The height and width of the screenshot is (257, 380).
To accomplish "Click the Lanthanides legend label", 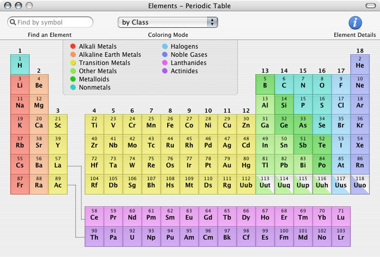I will 188,63.
